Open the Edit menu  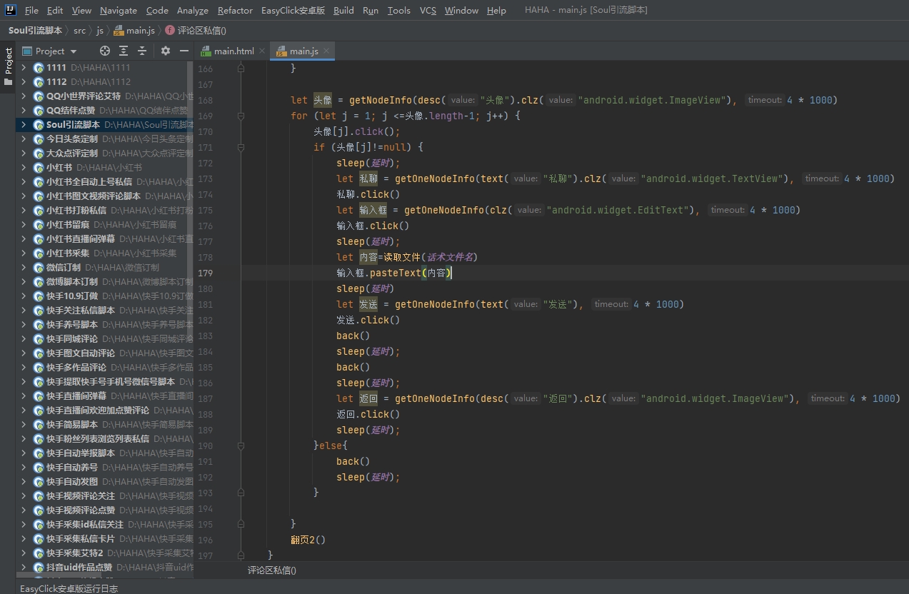55,11
